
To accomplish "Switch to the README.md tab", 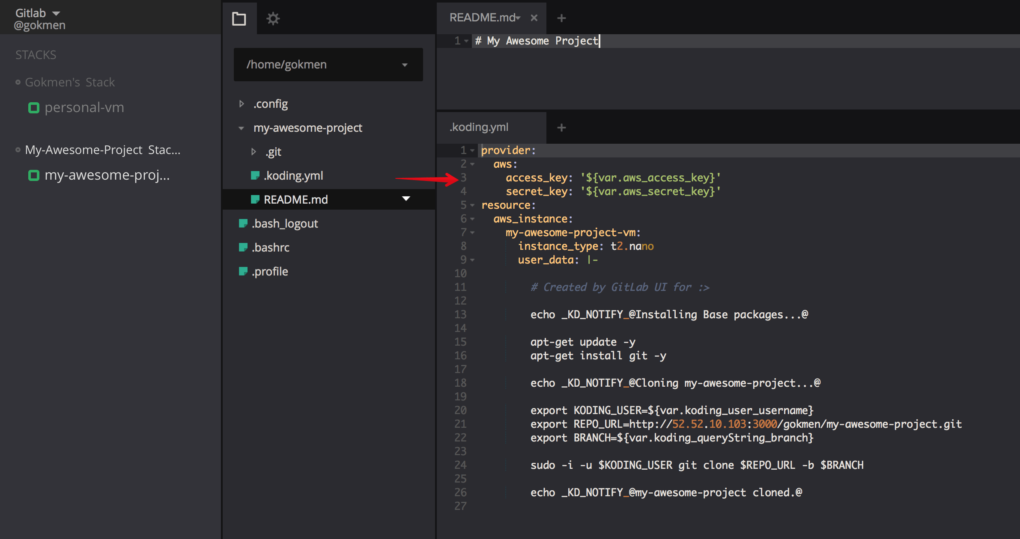I will click(483, 18).
